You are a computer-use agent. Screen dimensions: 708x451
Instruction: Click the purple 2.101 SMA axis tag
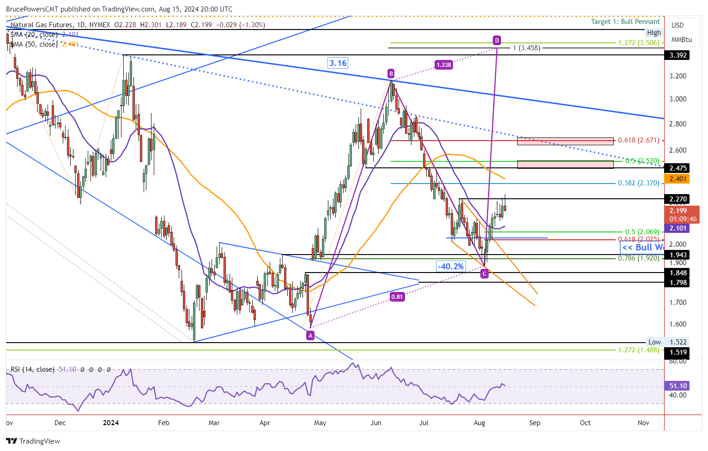point(677,228)
